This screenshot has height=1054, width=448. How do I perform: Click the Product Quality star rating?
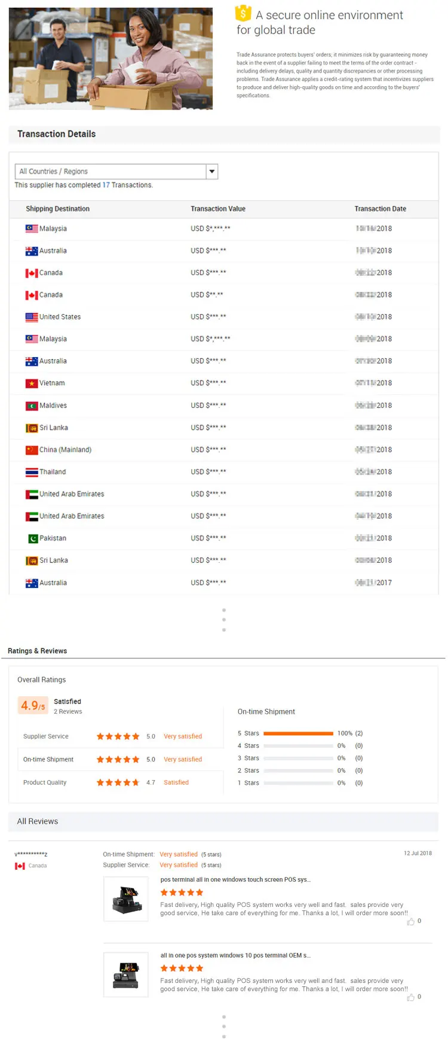tap(118, 782)
